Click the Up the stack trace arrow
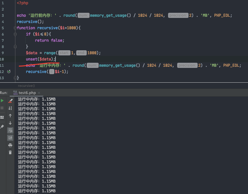This screenshot has width=248, height=194. (x=10, y=116)
